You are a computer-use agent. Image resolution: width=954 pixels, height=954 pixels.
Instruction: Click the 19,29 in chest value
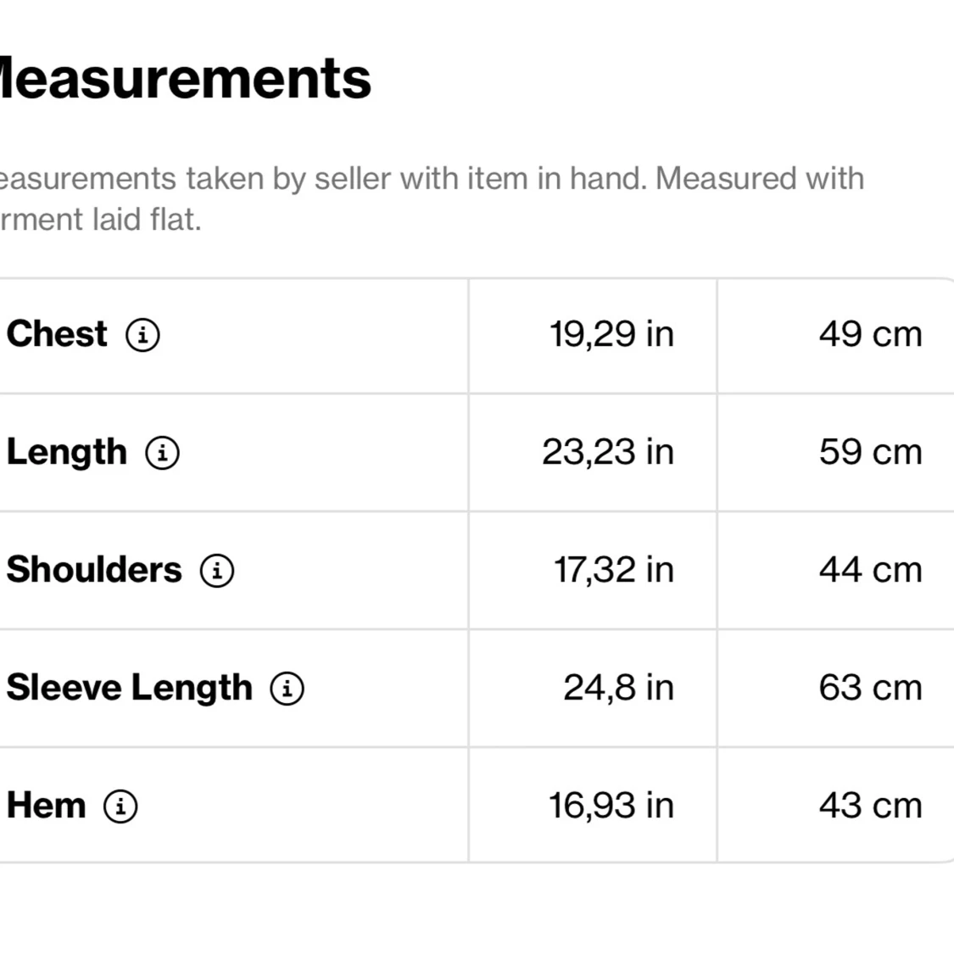coord(612,334)
